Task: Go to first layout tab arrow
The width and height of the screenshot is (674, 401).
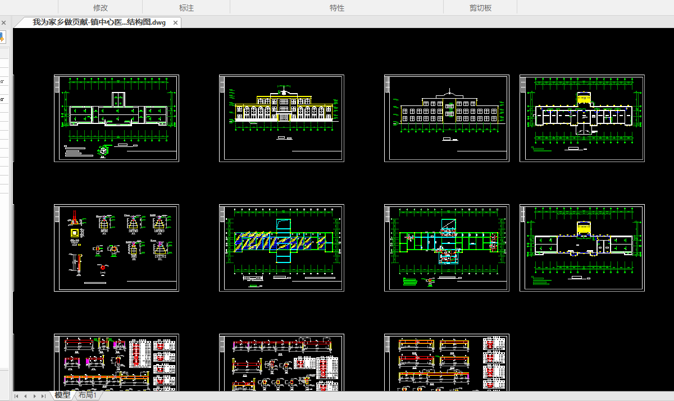Action: (x=17, y=396)
